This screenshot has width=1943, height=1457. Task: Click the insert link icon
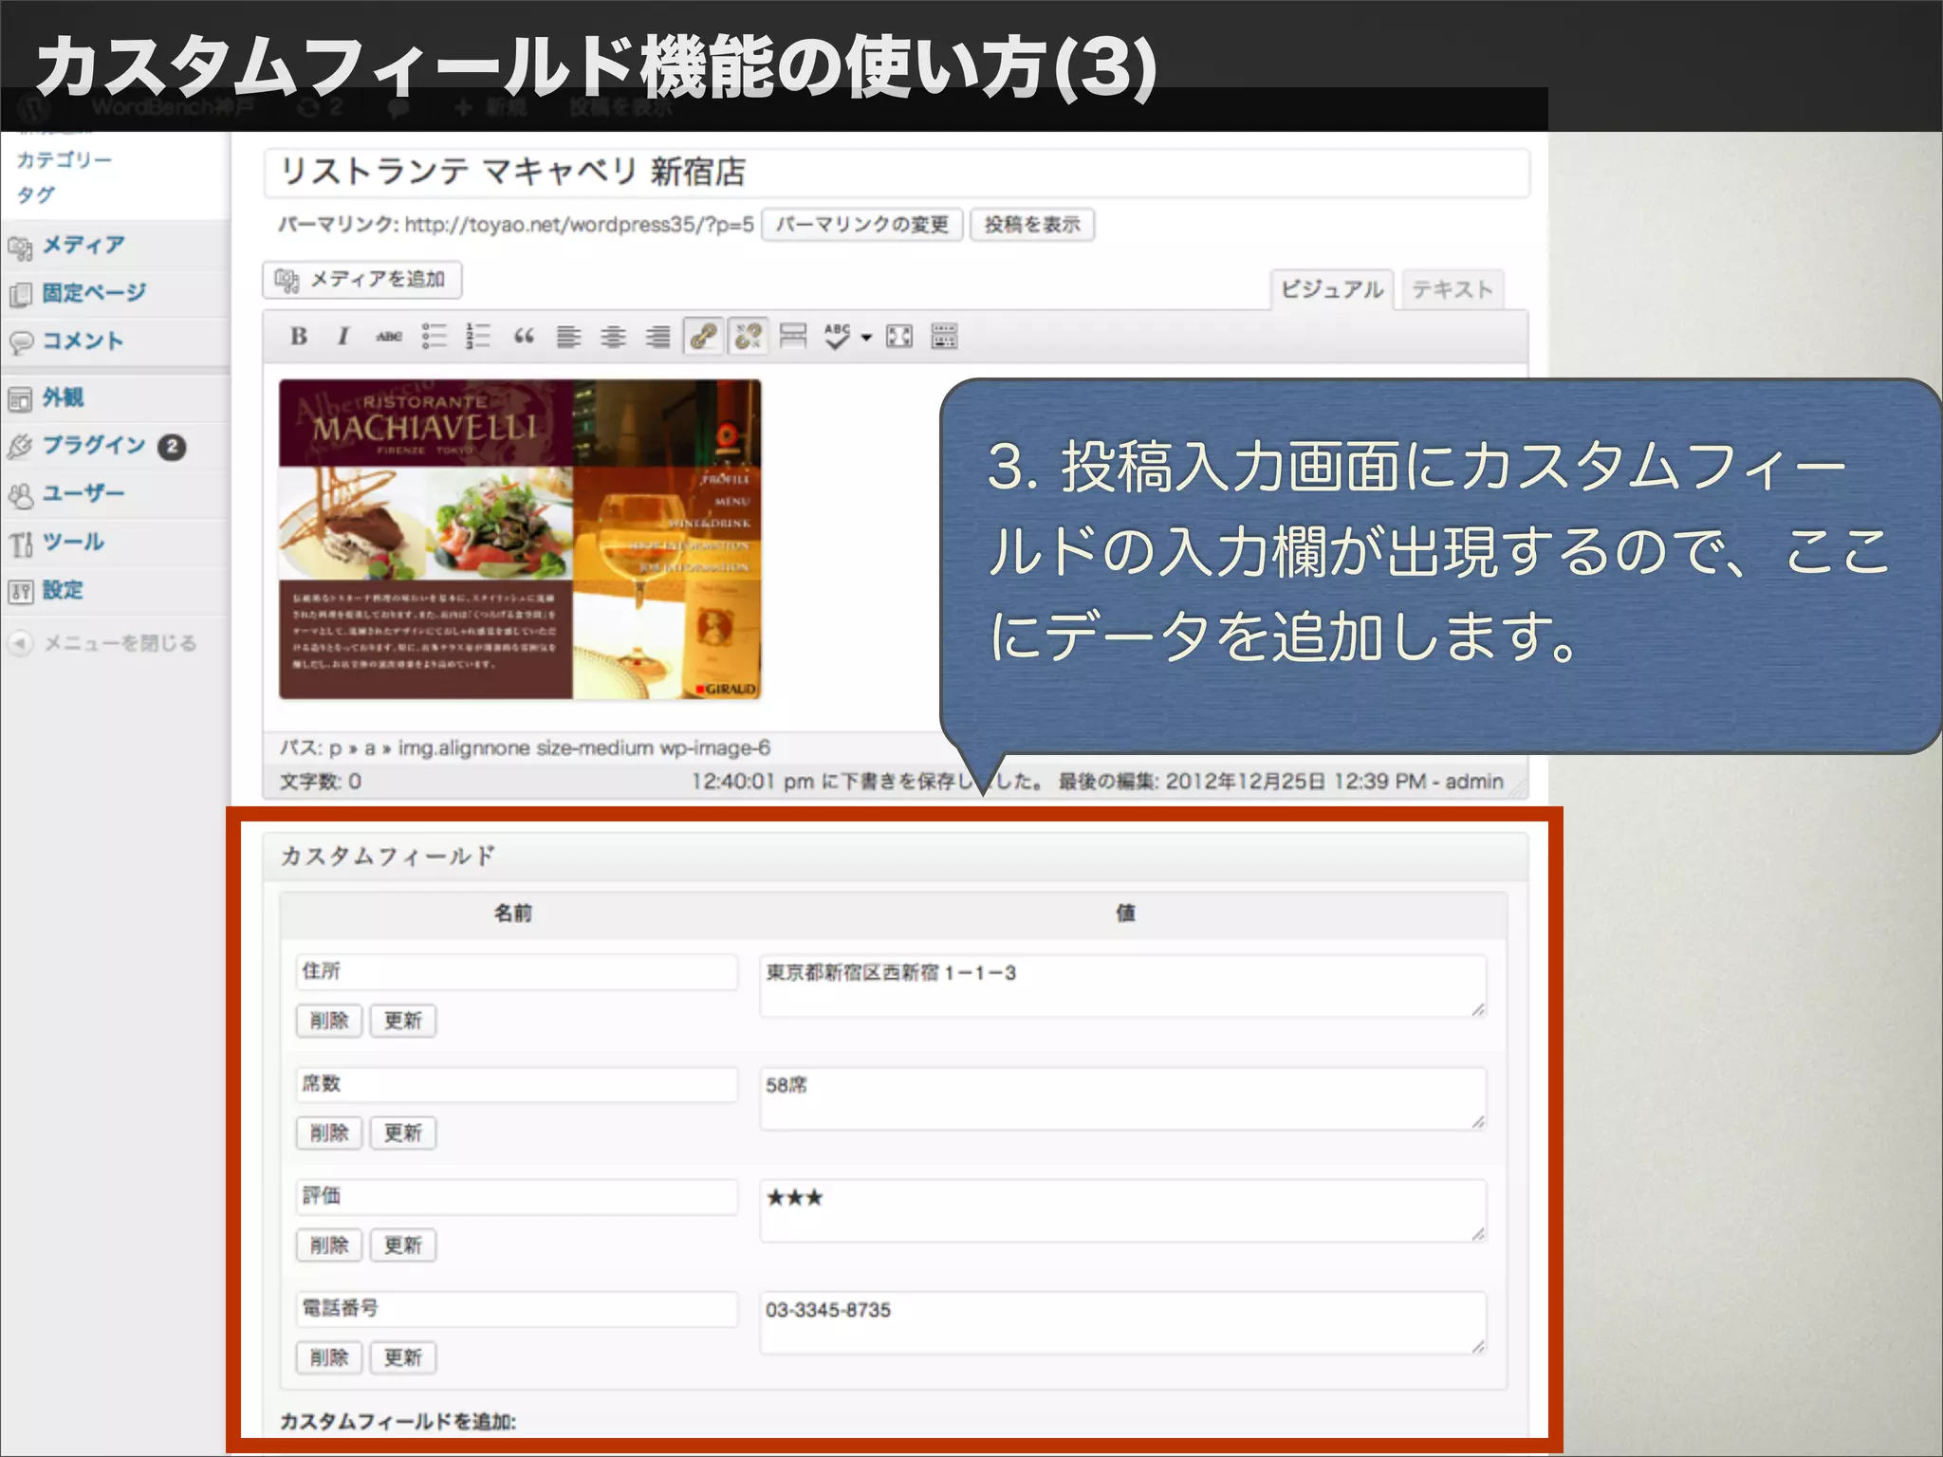point(703,336)
